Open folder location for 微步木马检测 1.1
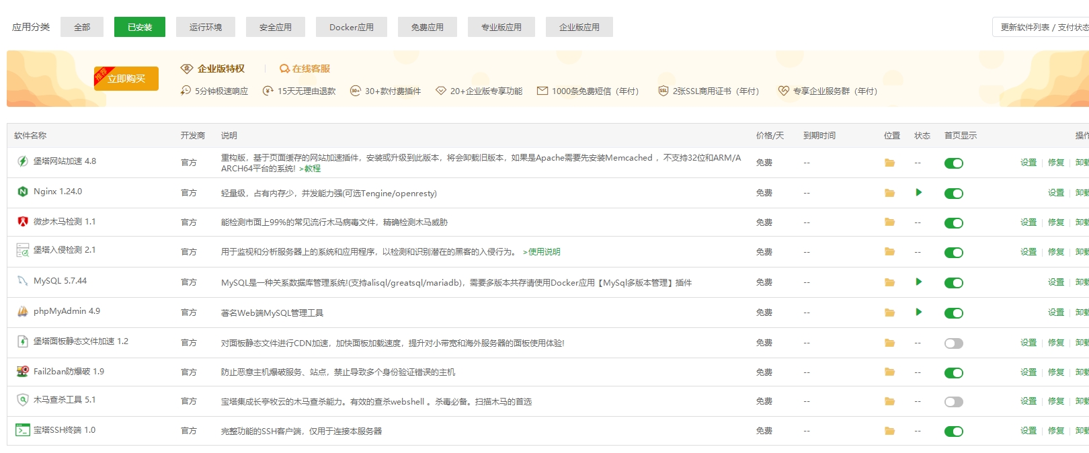 click(889, 222)
